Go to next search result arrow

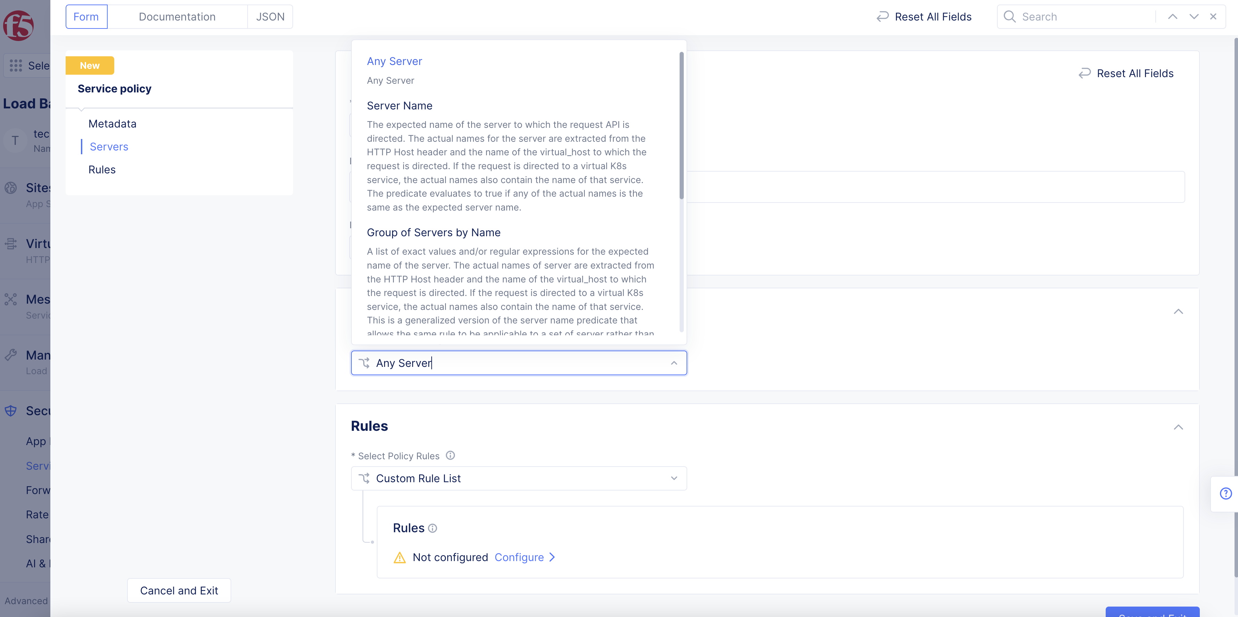(1194, 17)
